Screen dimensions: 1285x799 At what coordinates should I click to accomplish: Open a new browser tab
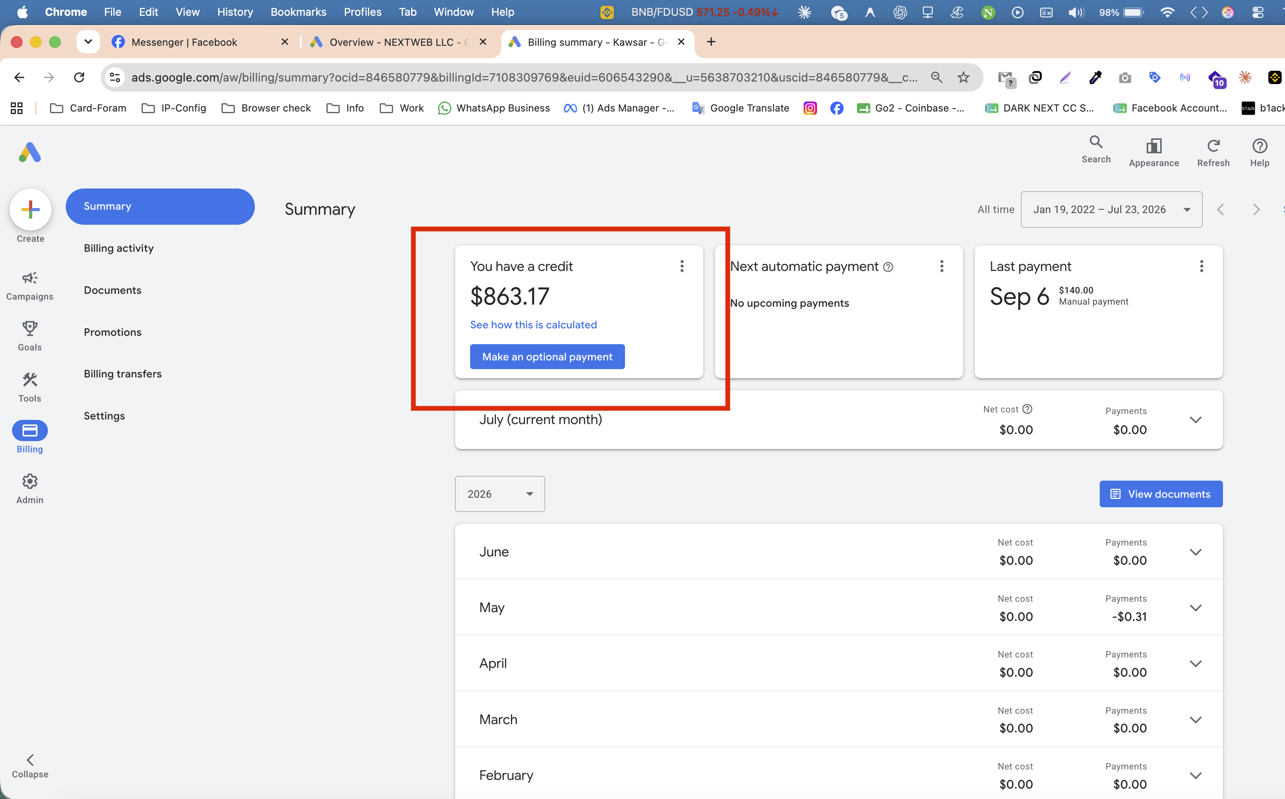[711, 42]
